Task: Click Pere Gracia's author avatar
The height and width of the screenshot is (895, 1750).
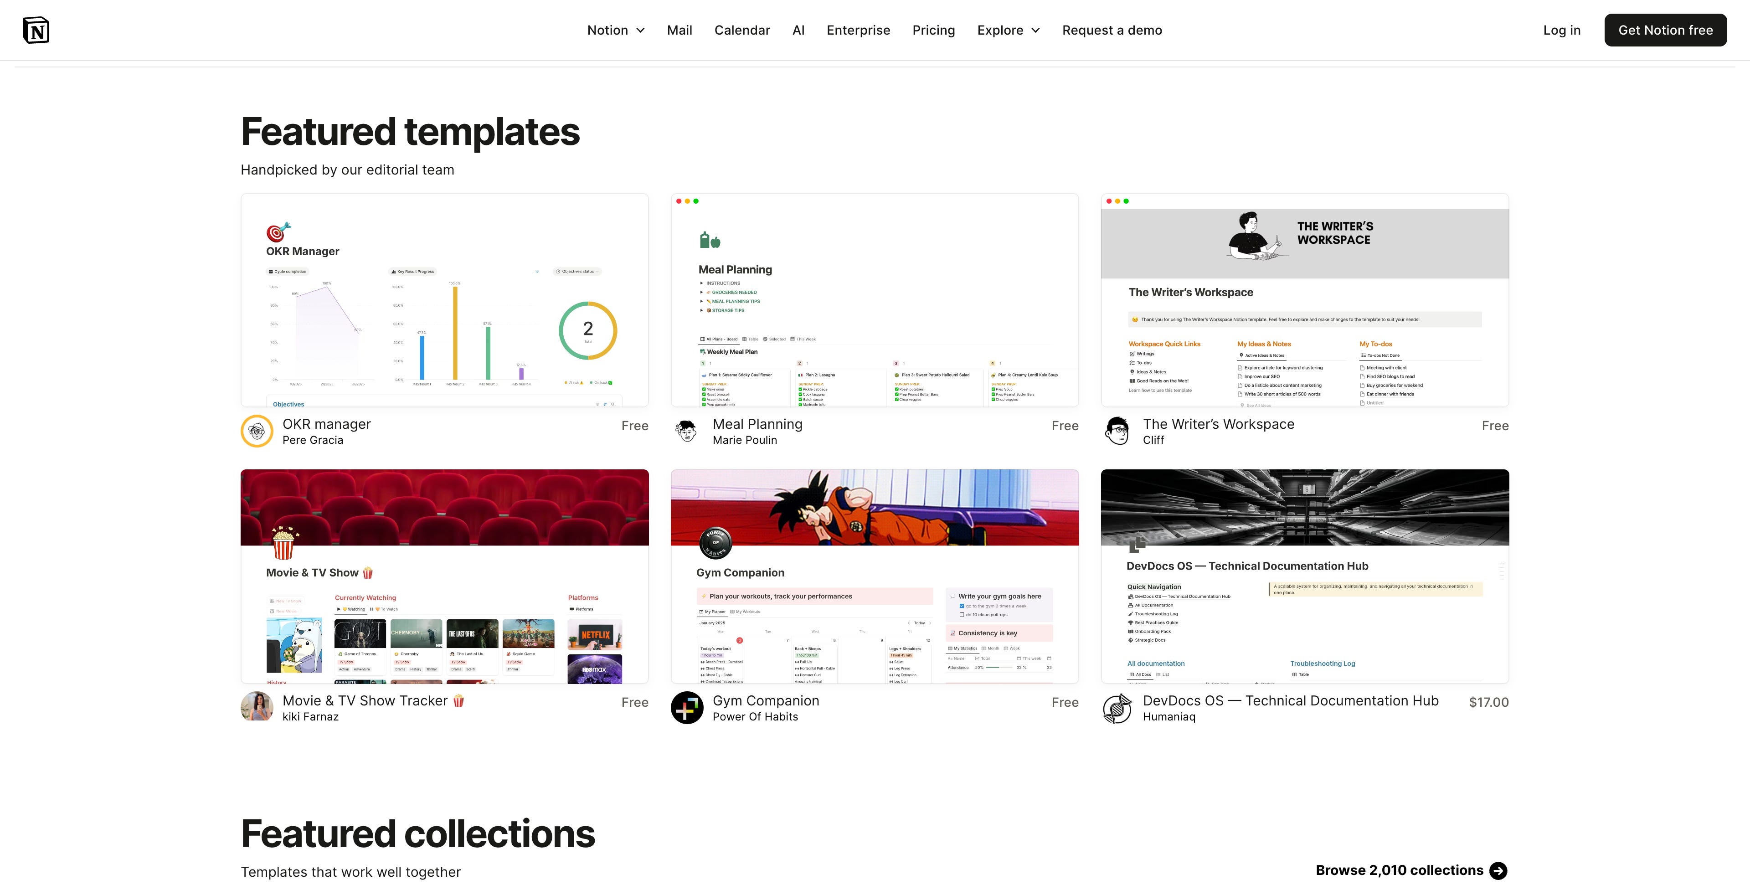Action: pyautogui.click(x=257, y=431)
